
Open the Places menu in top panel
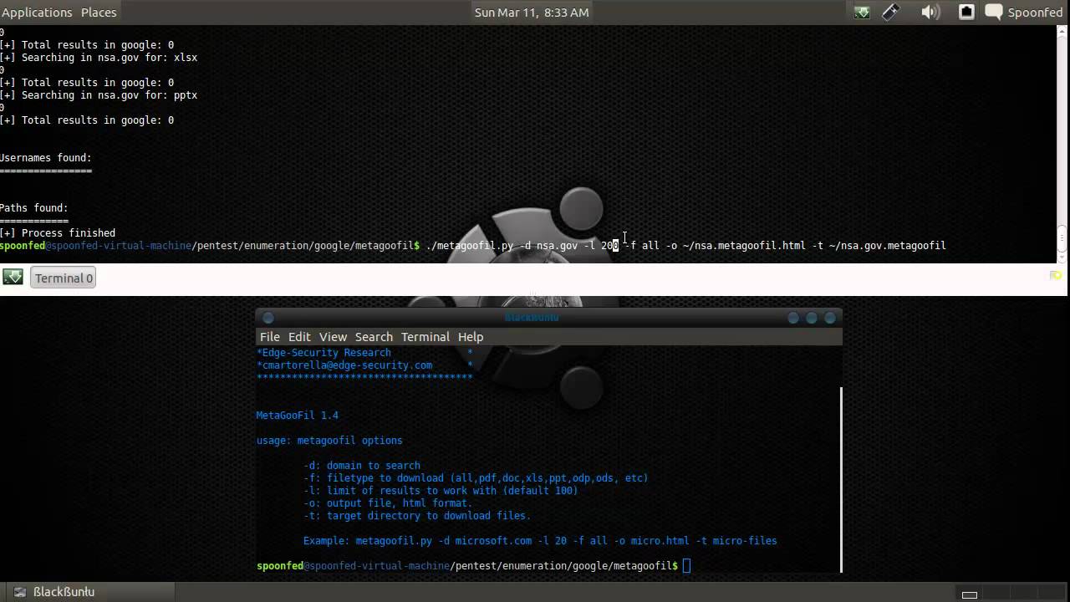point(99,13)
